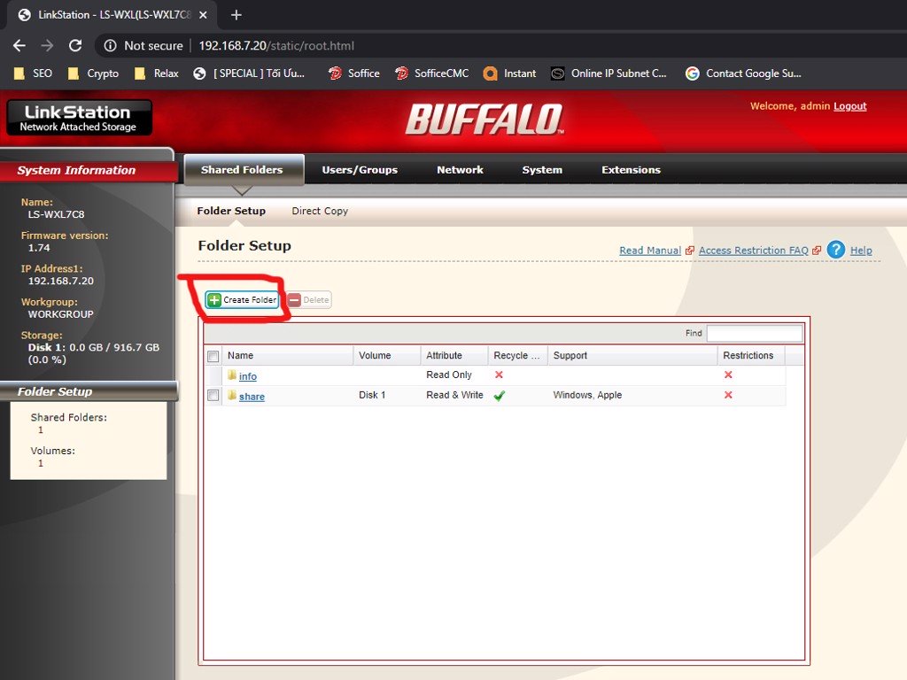Open the Contact Google Su... bookmark

[743, 73]
